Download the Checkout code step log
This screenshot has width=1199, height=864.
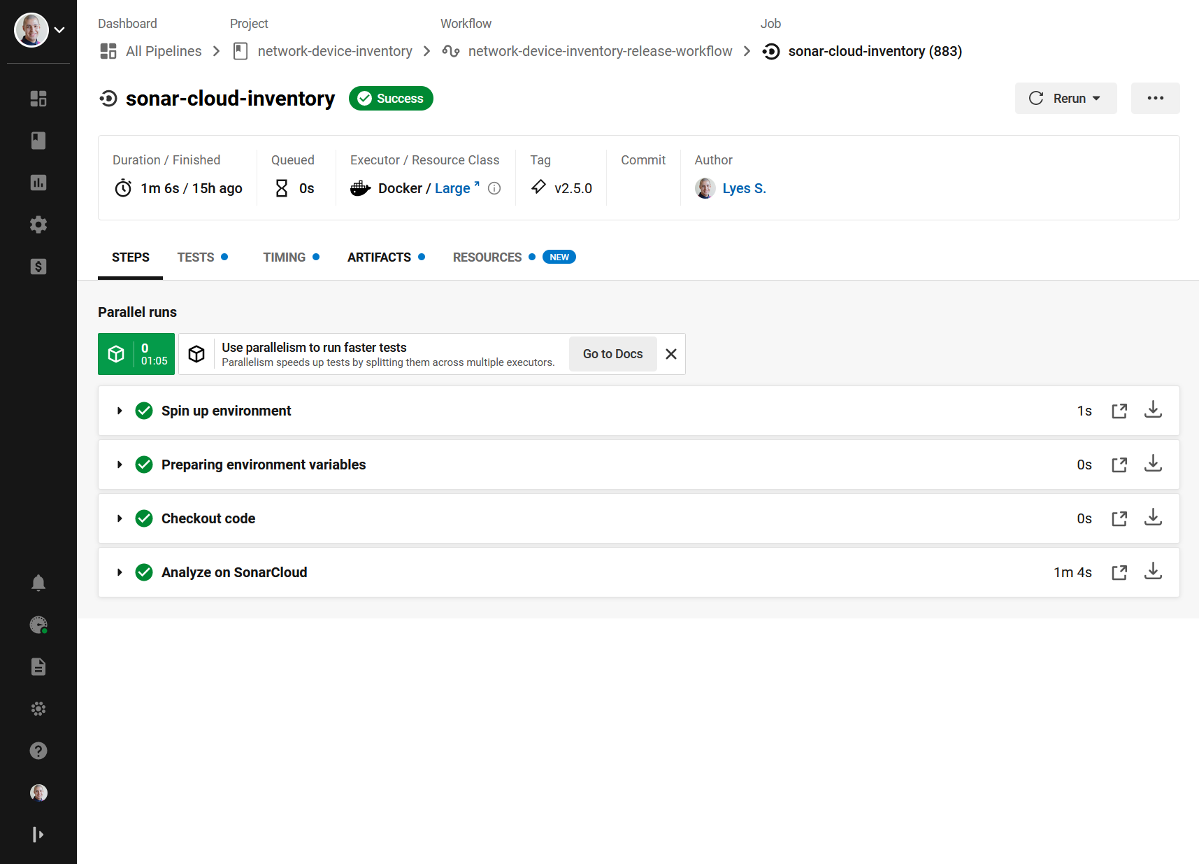tap(1153, 518)
